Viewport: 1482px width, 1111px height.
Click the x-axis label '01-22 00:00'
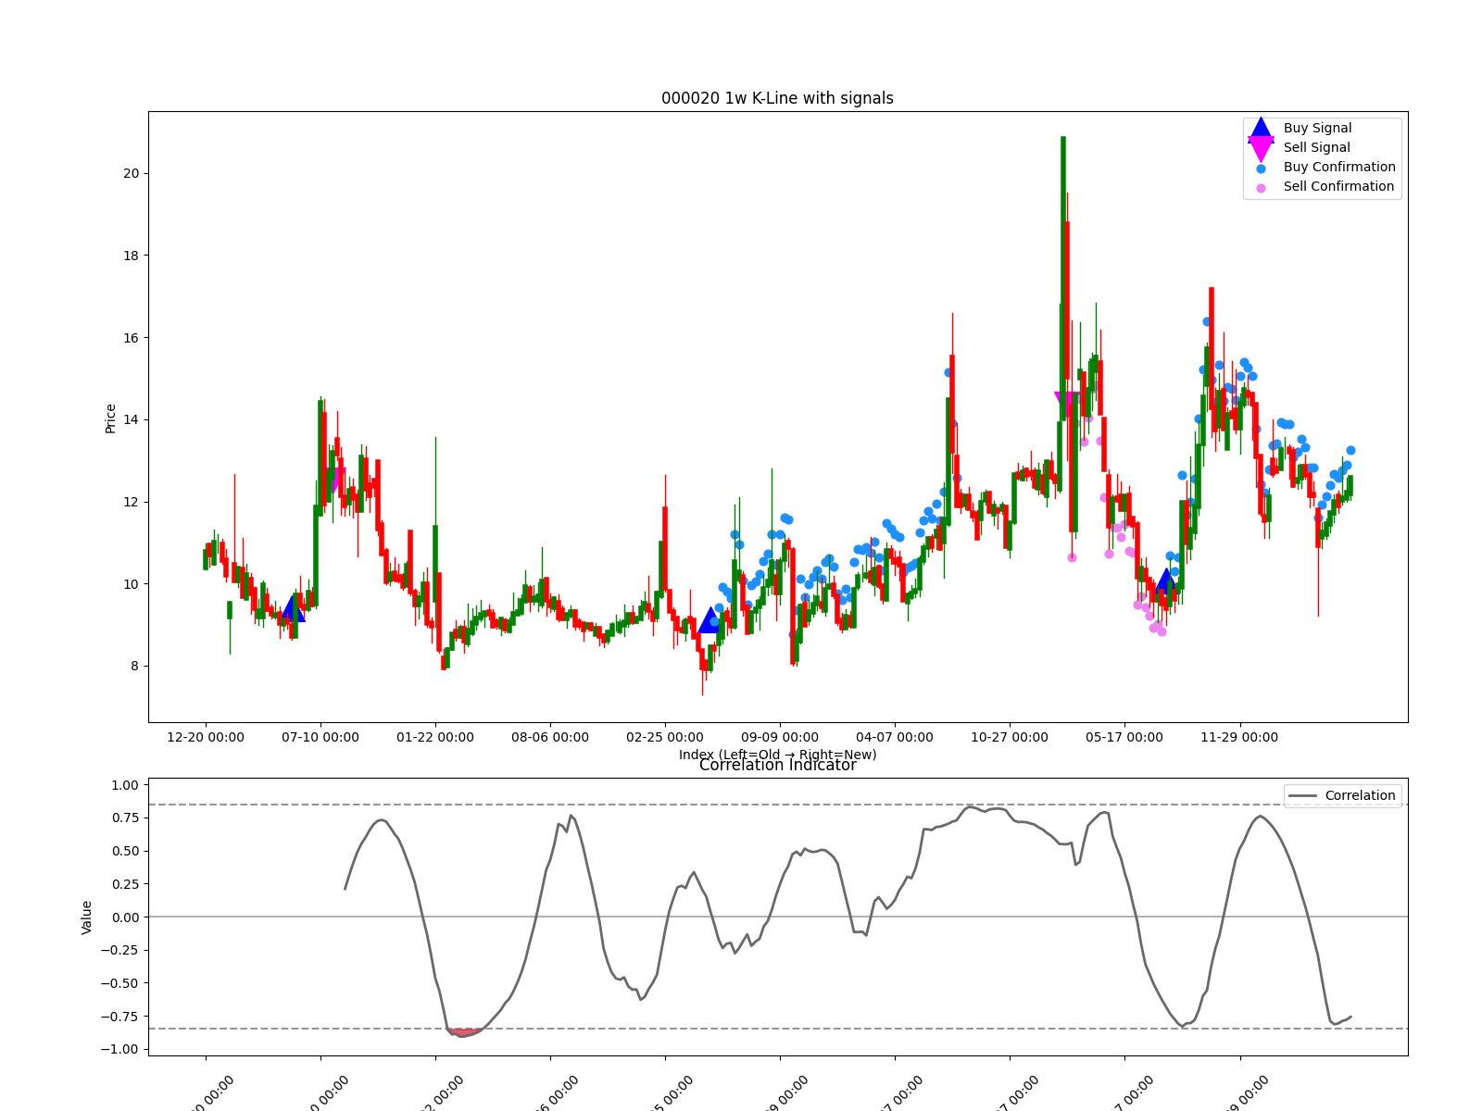pos(435,738)
